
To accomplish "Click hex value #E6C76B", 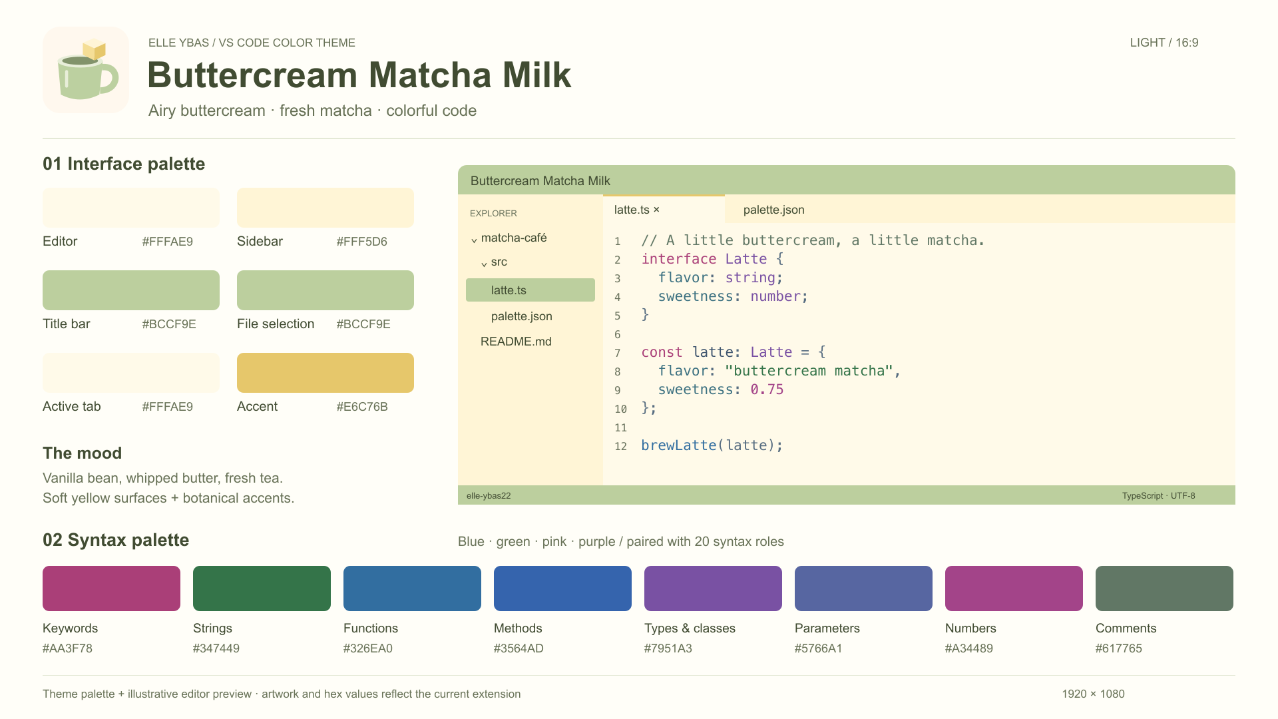I will point(362,407).
